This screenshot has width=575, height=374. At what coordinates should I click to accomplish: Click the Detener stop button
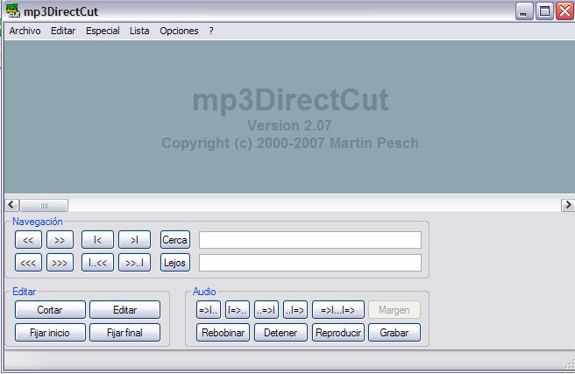coord(280,333)
